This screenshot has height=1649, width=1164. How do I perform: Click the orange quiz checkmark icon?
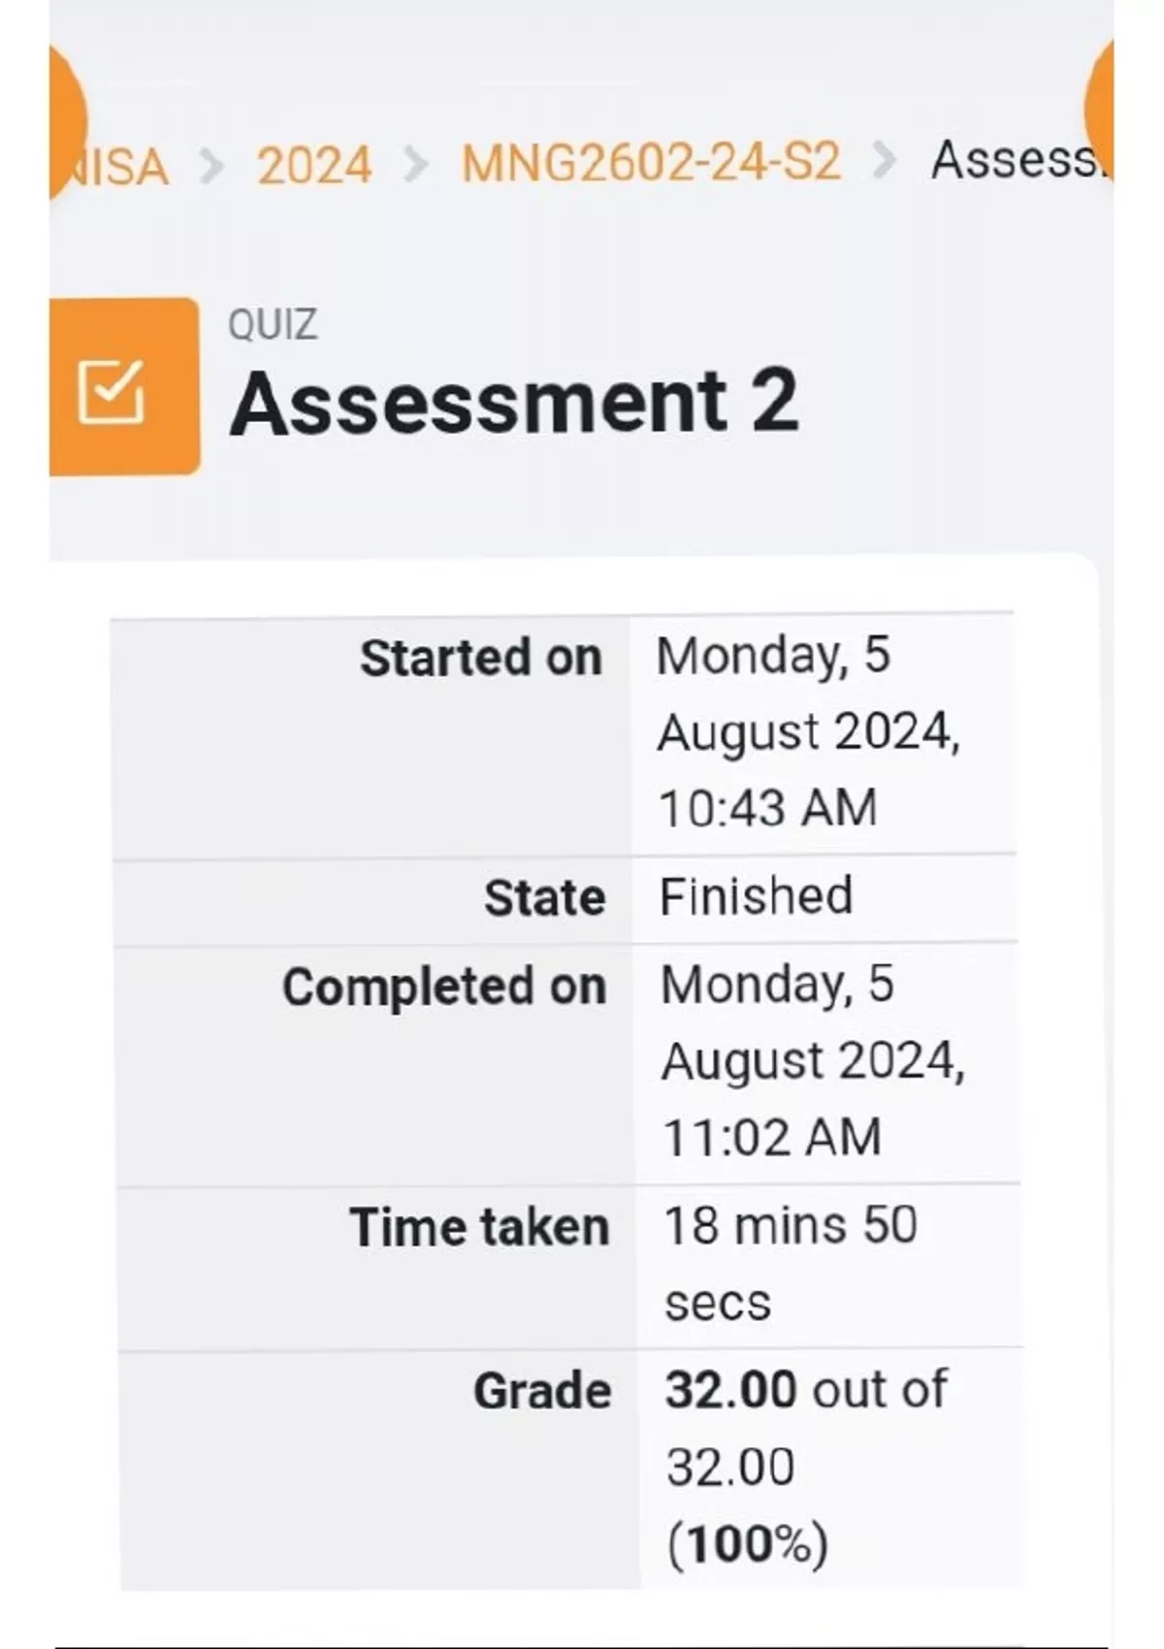tap(112, 391)
